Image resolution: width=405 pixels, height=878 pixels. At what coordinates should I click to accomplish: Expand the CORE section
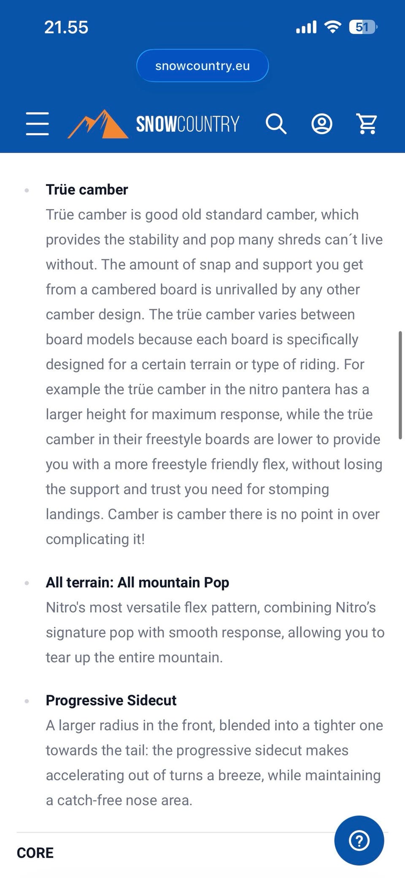pos(35,853)
